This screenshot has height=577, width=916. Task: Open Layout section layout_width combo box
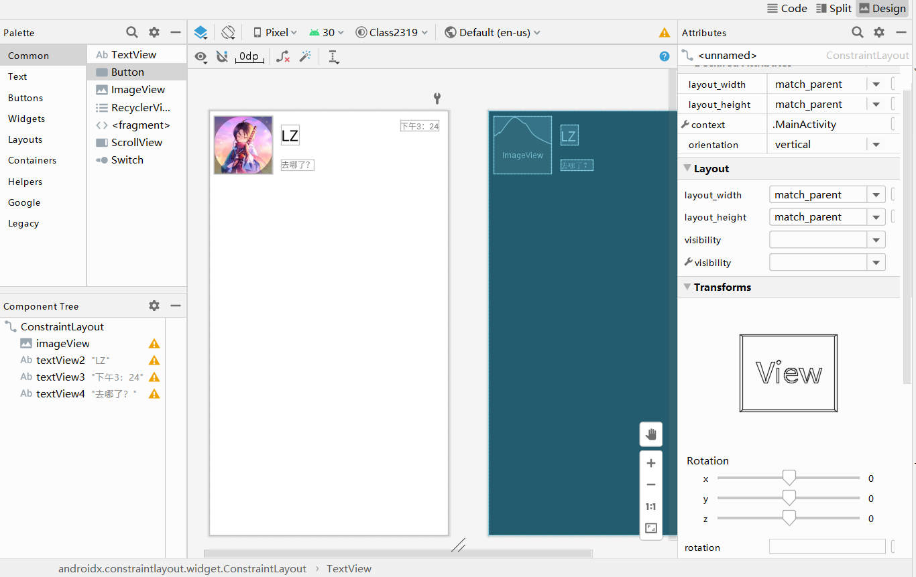point(827,195)
